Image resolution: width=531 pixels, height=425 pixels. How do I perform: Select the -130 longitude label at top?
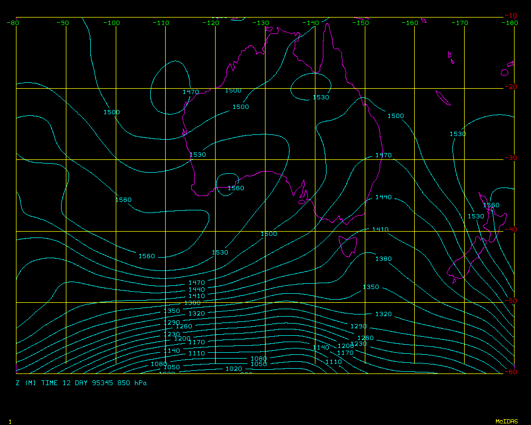pyautogui.click(x=261, y=23)
